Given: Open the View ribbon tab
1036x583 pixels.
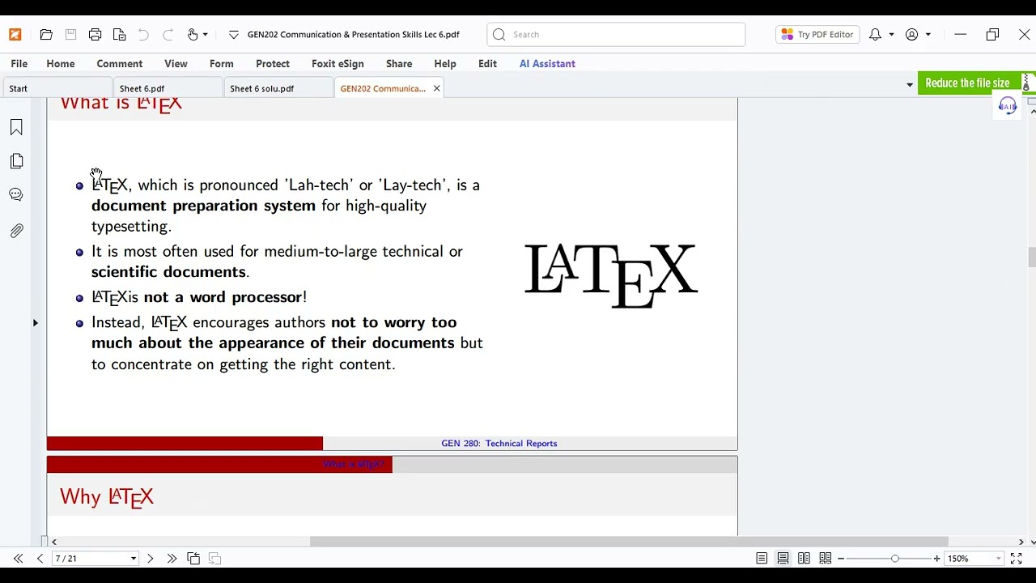Looking at the screenshot, I should click(176, 64).
